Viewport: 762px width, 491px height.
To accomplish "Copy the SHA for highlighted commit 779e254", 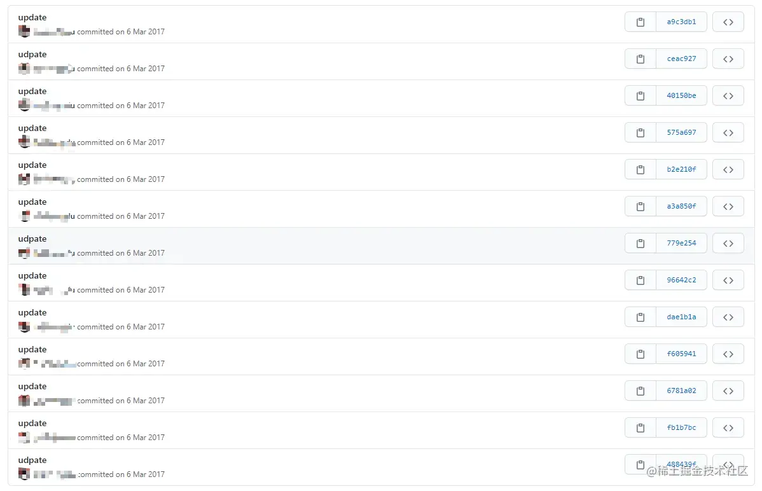I will (639, 243).
